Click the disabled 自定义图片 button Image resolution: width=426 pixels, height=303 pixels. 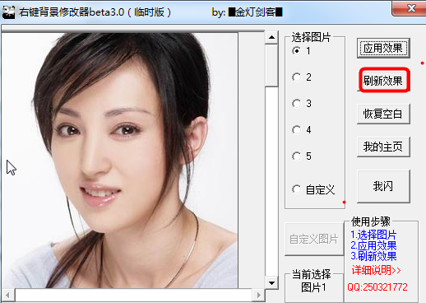tap(314, 240)
